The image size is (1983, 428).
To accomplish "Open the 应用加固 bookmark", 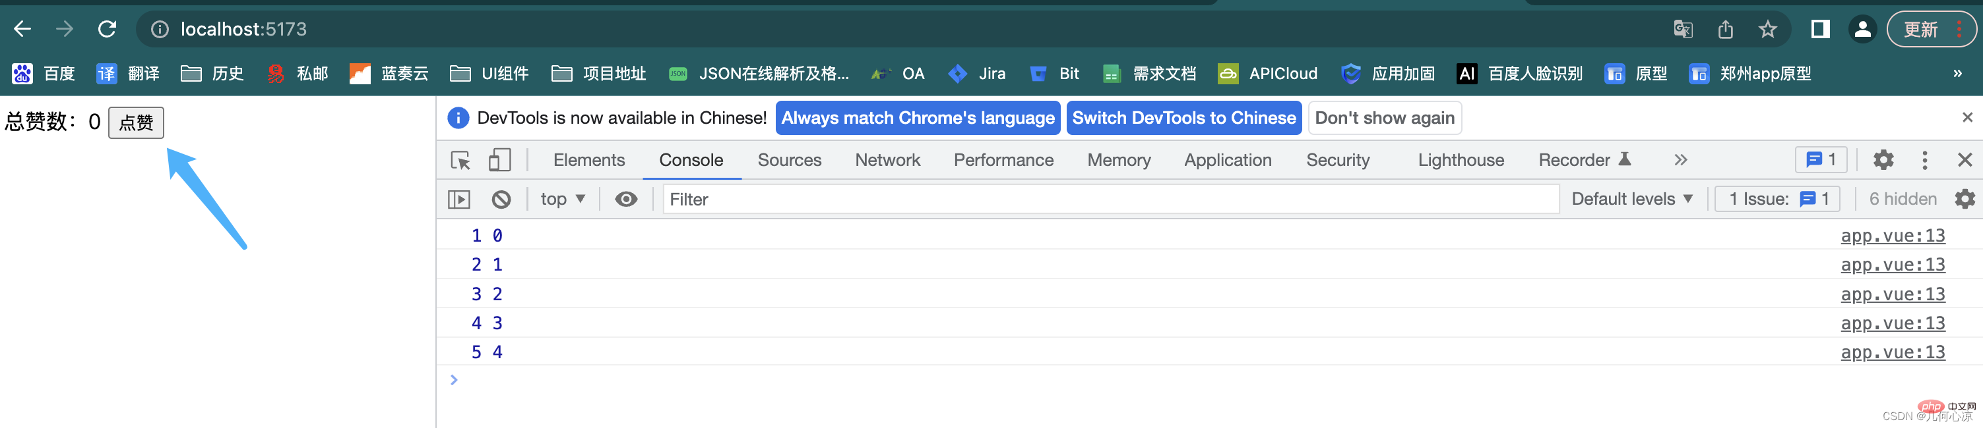I will pos(1387,74).
